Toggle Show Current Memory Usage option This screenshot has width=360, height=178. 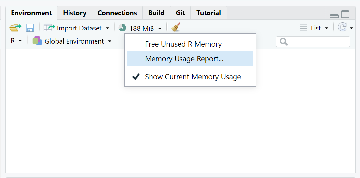193,77
